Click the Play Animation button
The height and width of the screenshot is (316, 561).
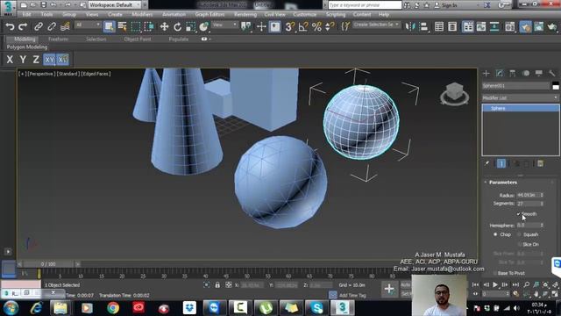495,284
